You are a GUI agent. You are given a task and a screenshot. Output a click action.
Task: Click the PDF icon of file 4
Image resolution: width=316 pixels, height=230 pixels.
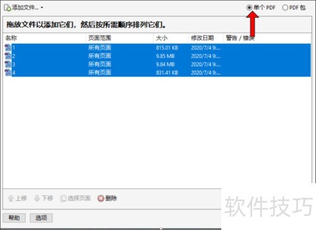[8, 73]
